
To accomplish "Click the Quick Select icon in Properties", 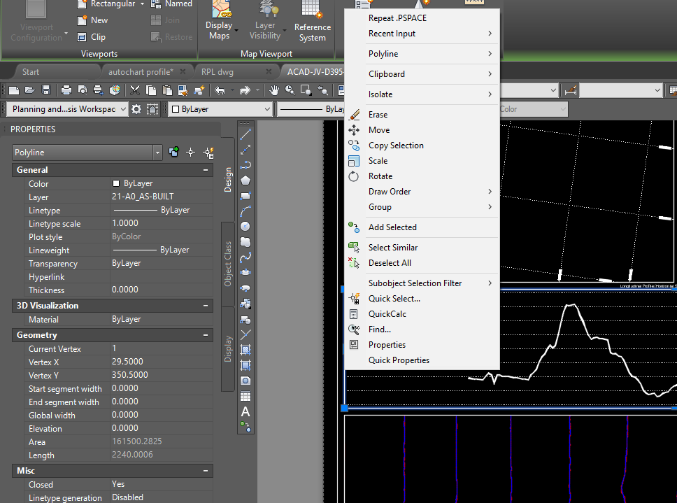I will tap(208, 153).
